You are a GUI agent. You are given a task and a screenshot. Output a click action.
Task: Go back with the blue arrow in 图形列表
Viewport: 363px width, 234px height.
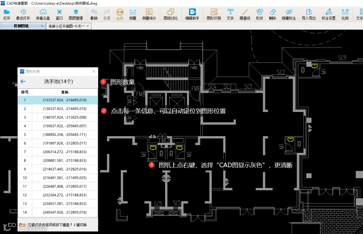click(x=23, y=81)
